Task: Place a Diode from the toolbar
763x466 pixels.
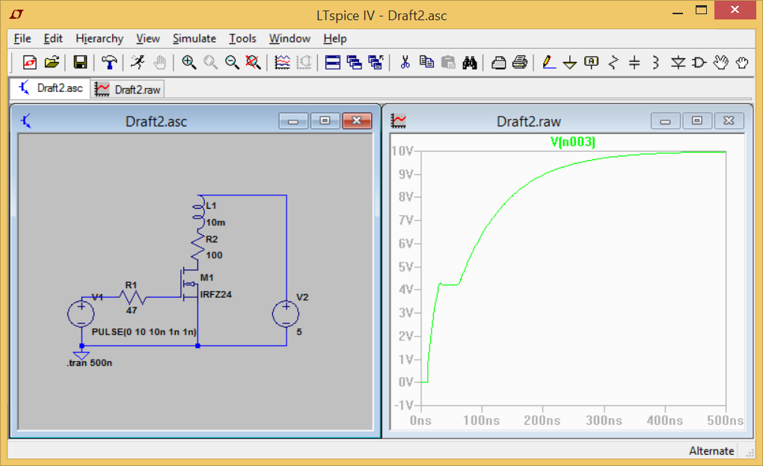Action: click(x=678, y=62)
